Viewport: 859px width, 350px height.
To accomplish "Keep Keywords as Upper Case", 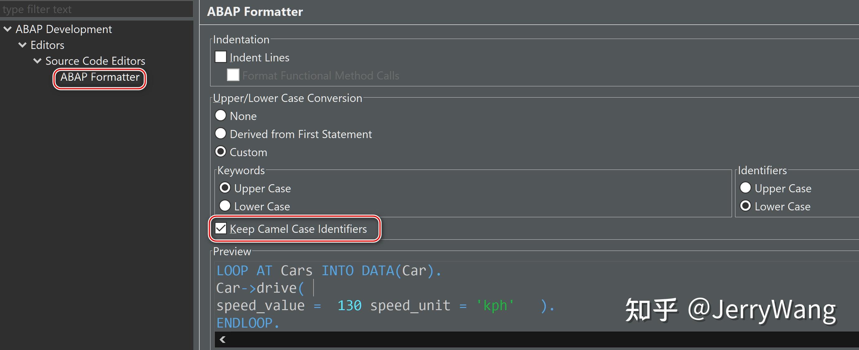I will (225, 188).
